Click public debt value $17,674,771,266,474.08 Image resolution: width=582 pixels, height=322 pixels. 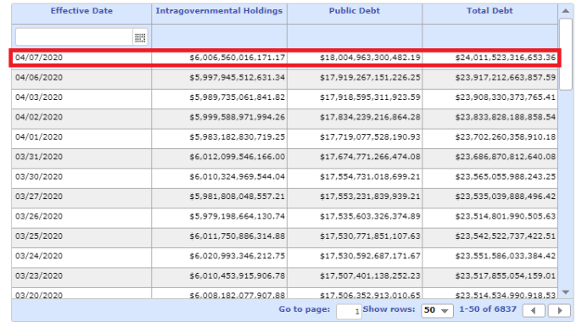[x=370, y=157]
